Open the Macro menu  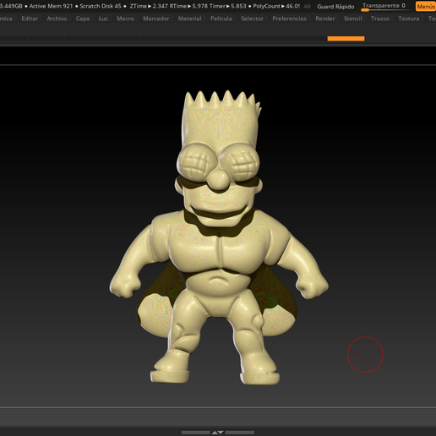[x=125, y=19]
